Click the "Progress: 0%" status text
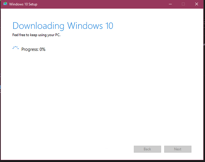The height and width of the screenshot is (162, 205). click(x=33, y=49)
